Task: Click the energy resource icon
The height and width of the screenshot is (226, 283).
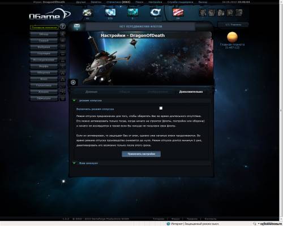Action: [x=155, y=12]
